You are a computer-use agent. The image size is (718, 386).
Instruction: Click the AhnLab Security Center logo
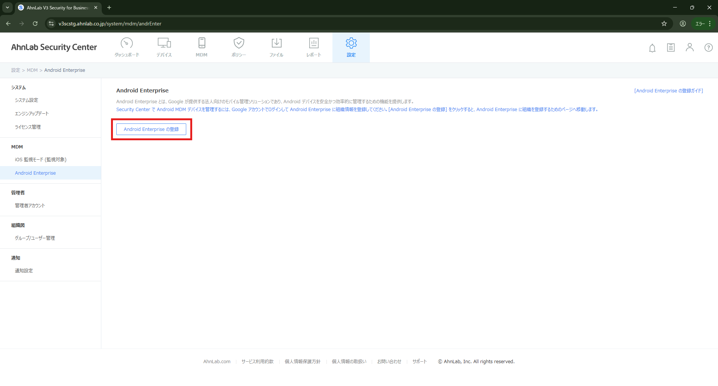click(54, 47)
